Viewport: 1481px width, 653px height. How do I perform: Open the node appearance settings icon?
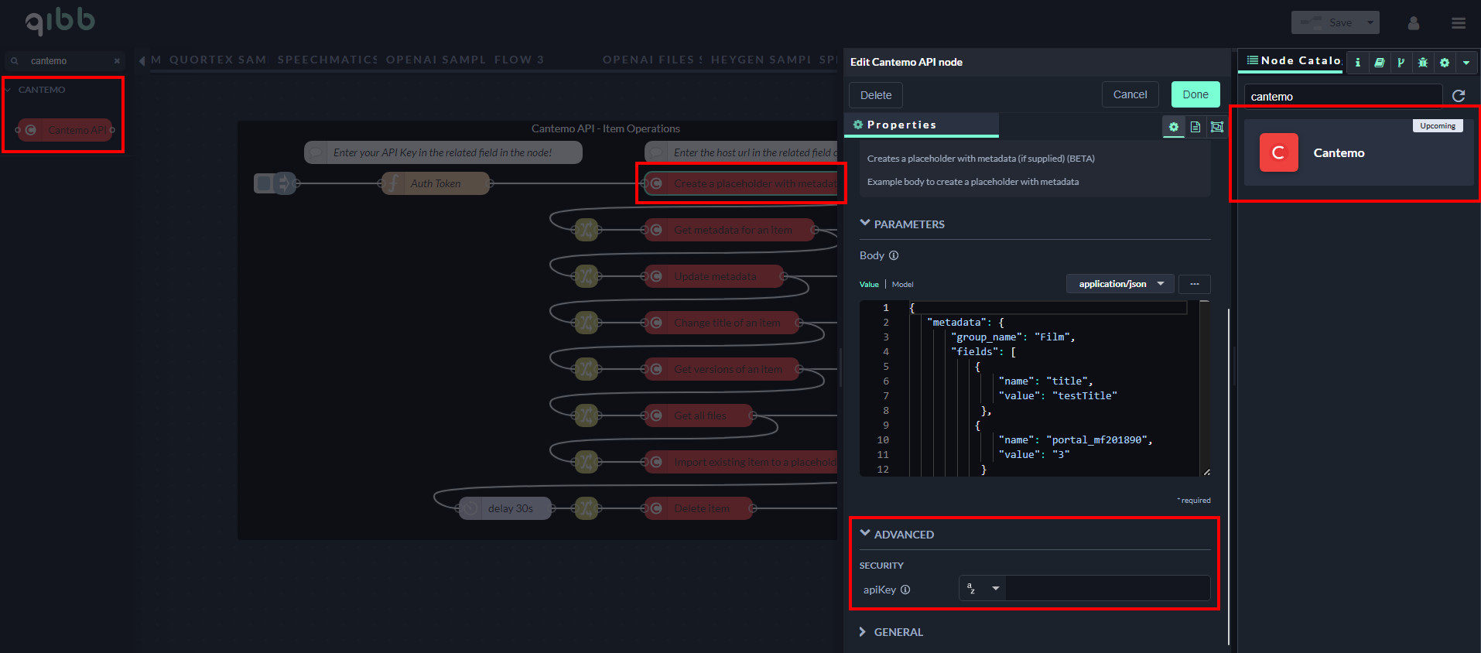tap(1217, 127)
